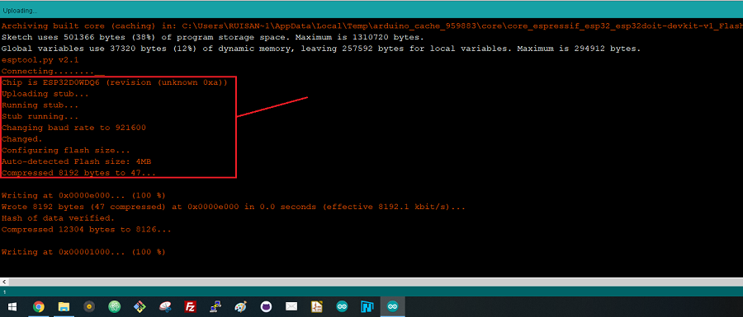This screenshot has width=743, height=317.
Task: Open the Windows Start menu
Action: coord(12,307)
